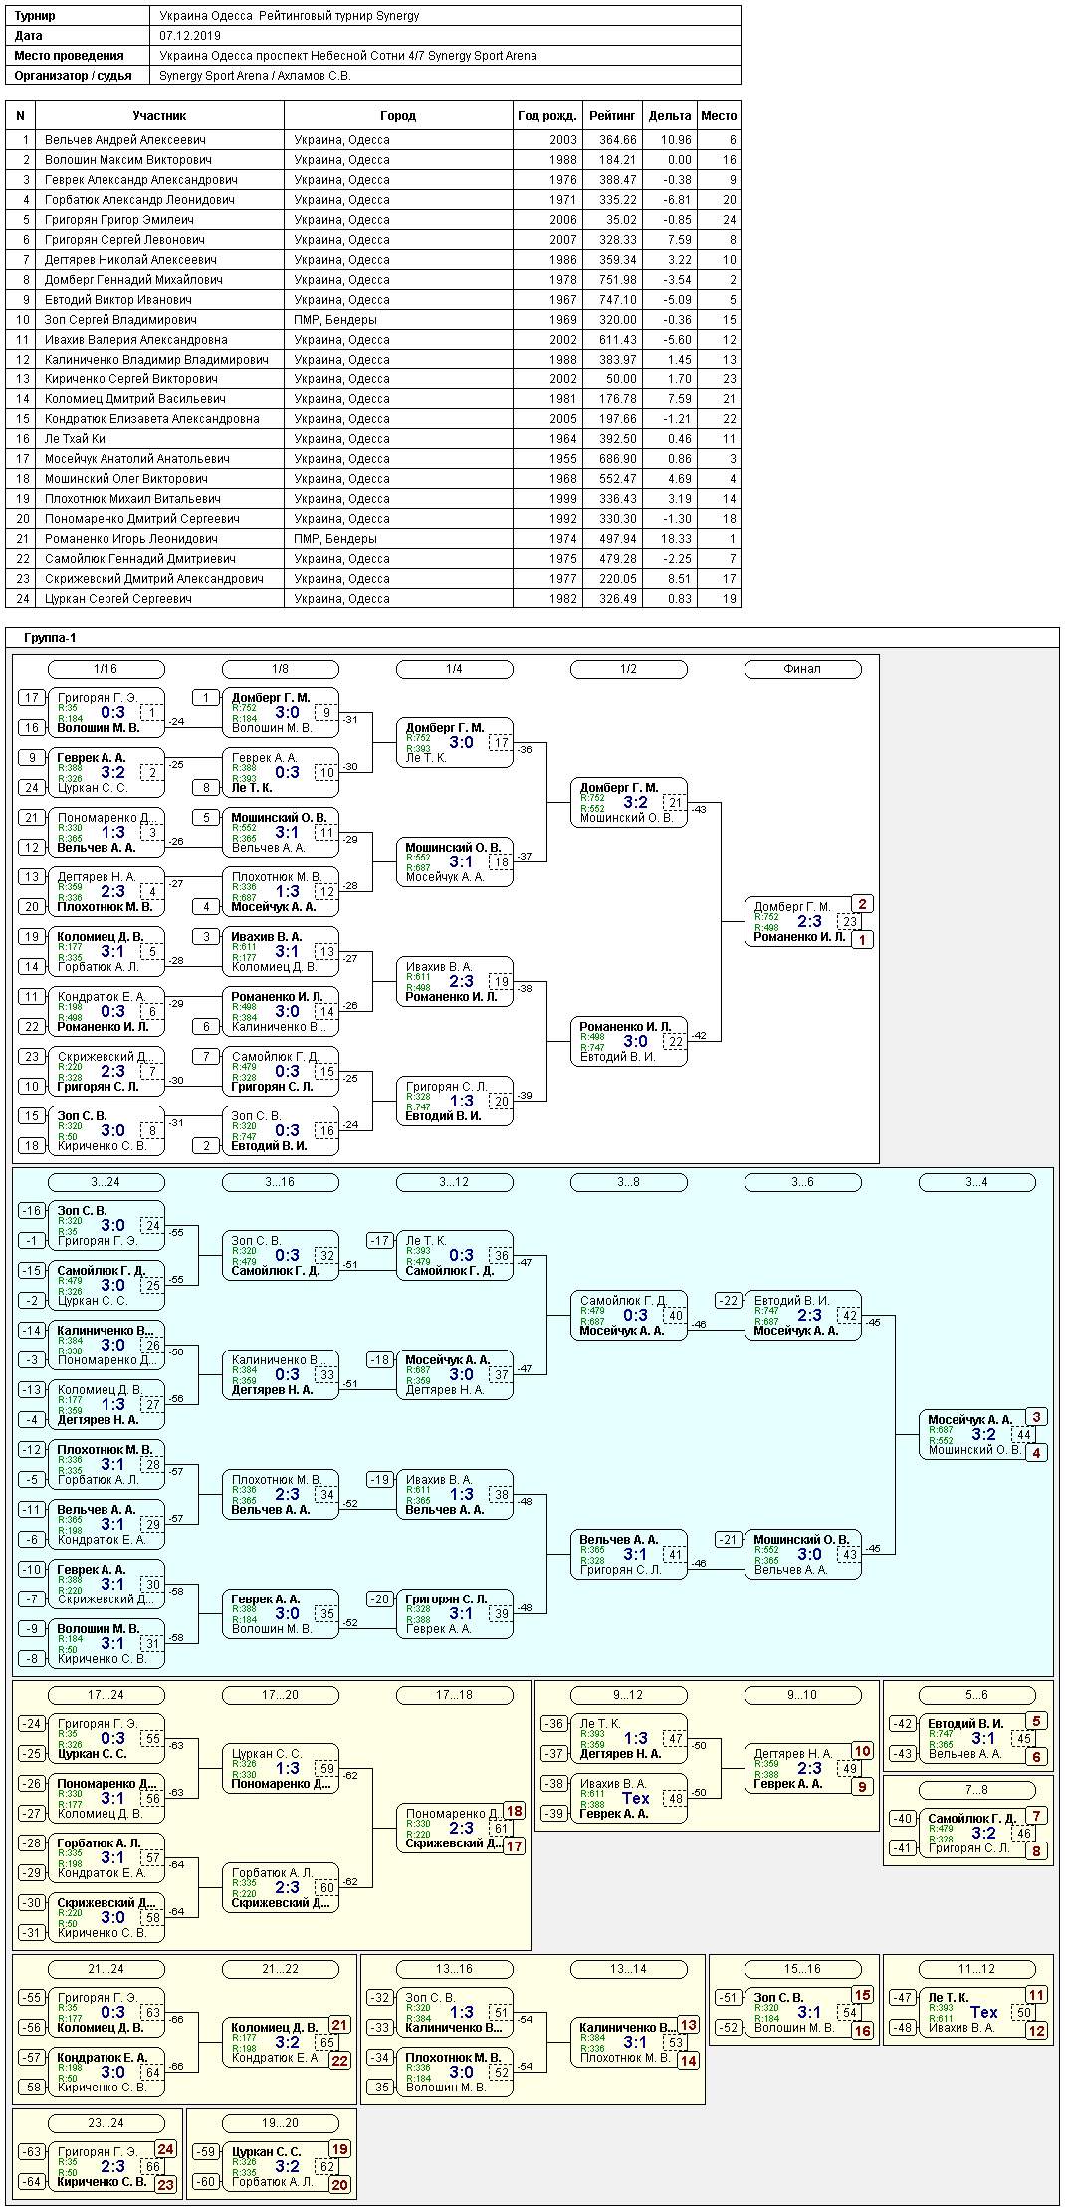Click place badge 3 for Мосейчук

tap(1037, 1417)
